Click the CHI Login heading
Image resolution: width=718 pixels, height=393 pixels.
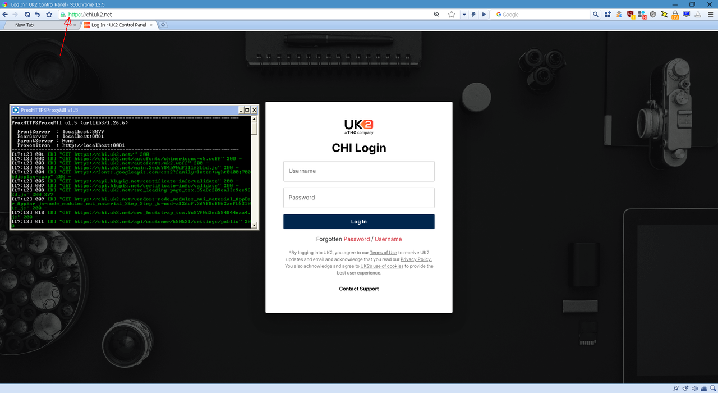359,148
